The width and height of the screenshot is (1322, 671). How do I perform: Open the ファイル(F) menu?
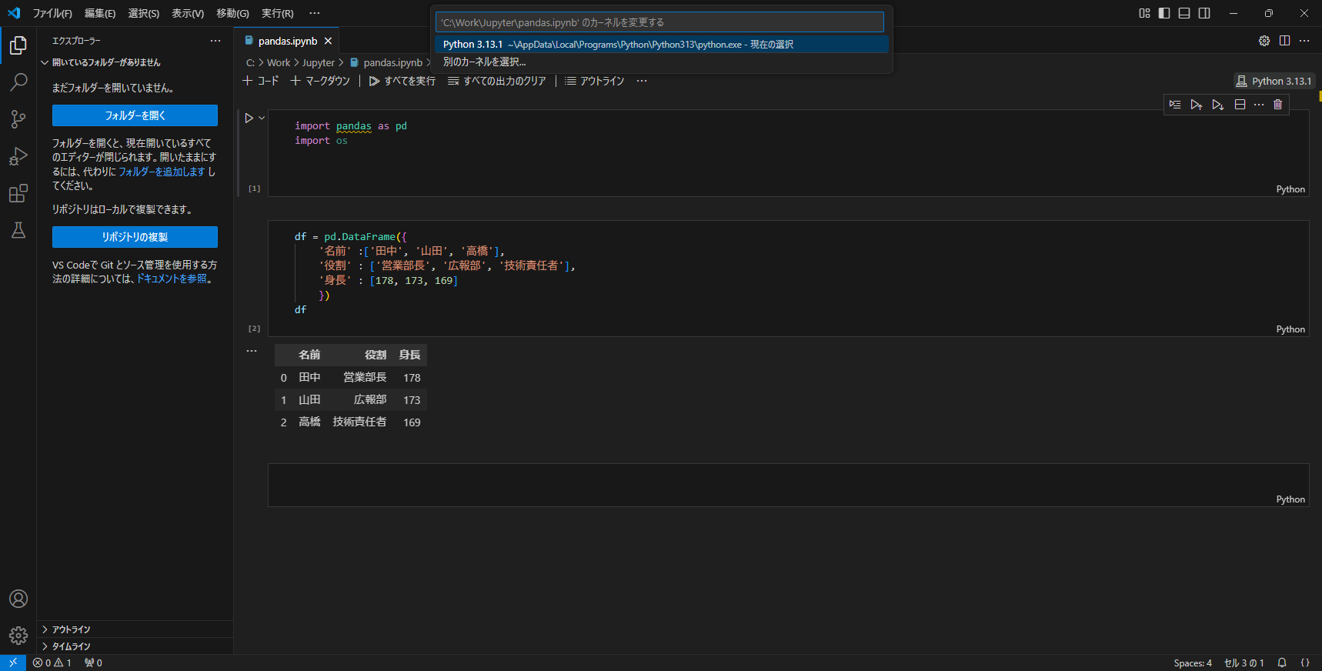click(52, 13)
